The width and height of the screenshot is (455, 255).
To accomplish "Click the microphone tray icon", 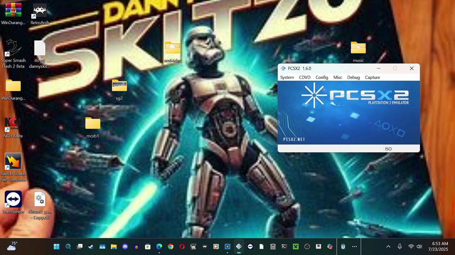I will pos(400,246).
